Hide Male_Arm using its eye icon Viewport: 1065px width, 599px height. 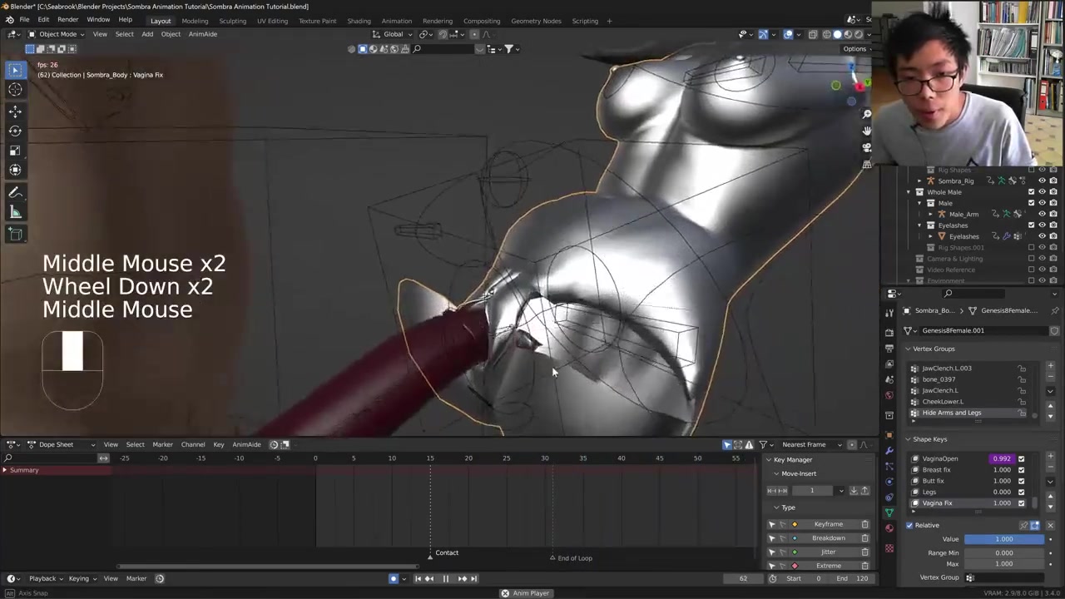(1042, 214)
